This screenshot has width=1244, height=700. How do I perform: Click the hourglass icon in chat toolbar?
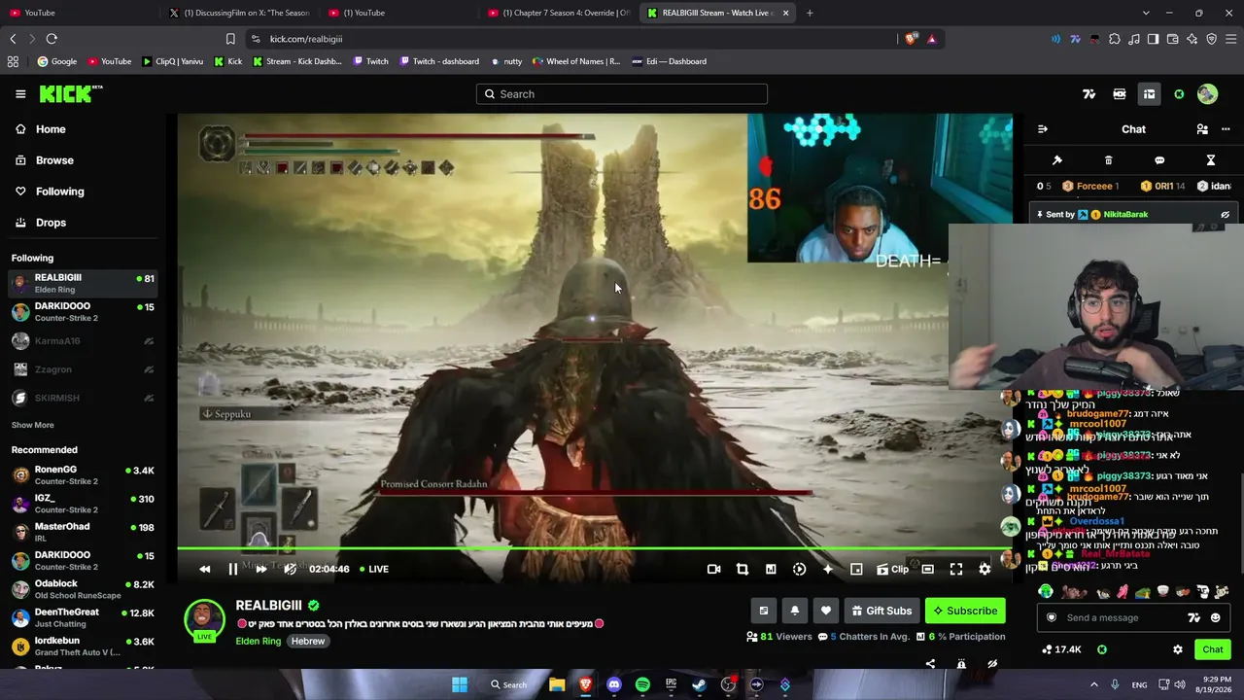pos(1211,160)
